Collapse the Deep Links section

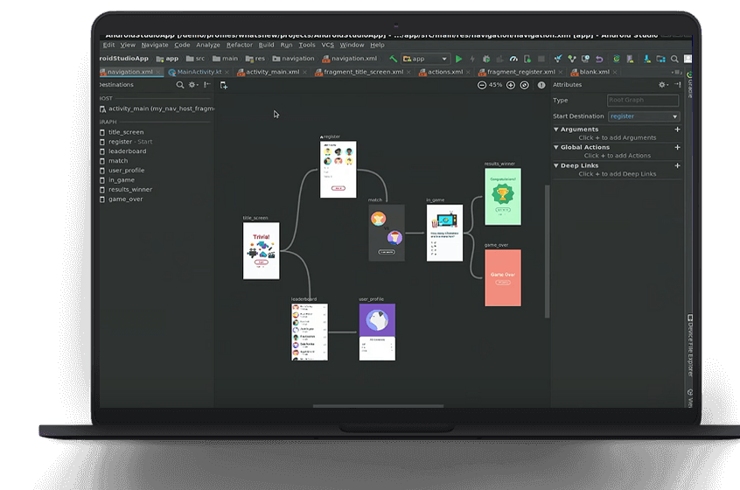coord(556,165)
